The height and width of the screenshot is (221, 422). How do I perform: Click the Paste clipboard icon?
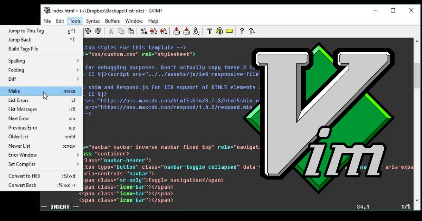[131, 31]
